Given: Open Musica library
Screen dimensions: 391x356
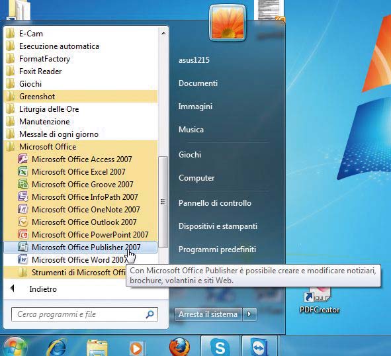Looking at the screenshot, I should pyautogui.click(x=191, y=130).
